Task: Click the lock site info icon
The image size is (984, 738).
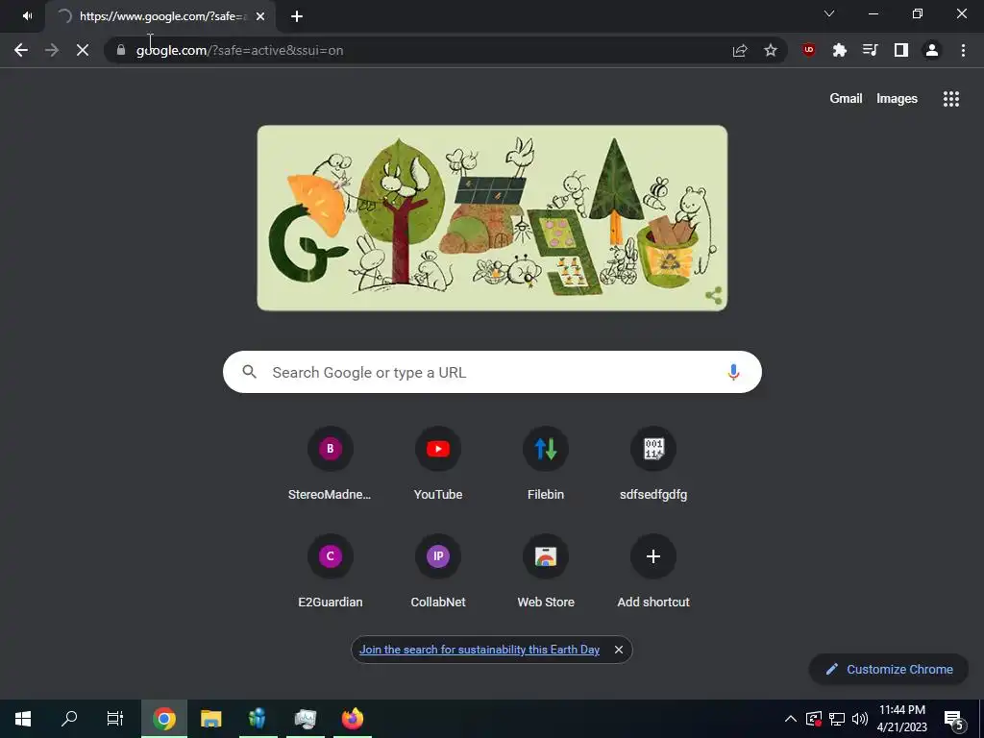Action: click(121, 50)
